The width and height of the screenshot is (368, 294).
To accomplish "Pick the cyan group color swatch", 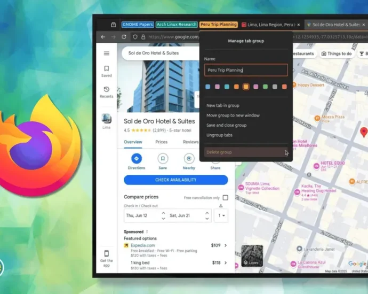I will (x=227, y=87).
